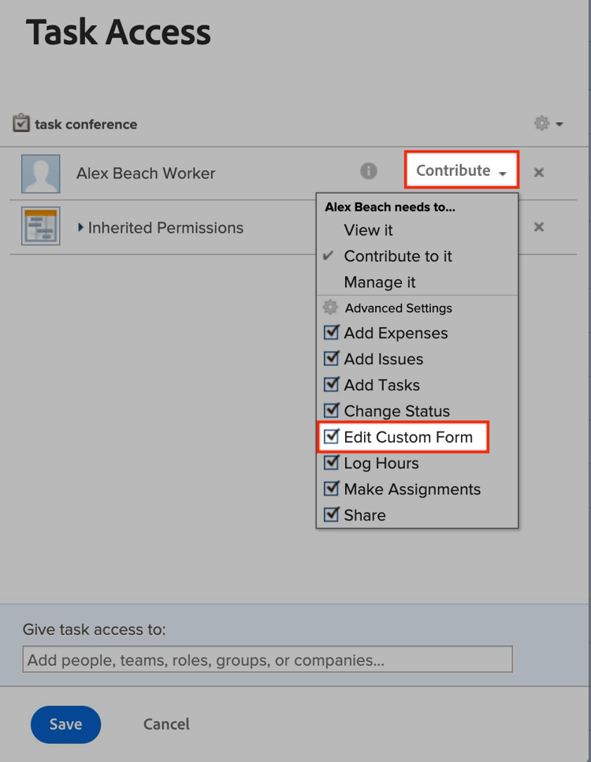591x762 pixels.
Task: Click the task clipboard icon by task conference
Action: click(20, 123)
